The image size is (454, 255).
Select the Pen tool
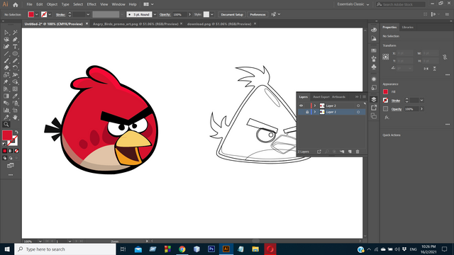[x=15, y=40]
